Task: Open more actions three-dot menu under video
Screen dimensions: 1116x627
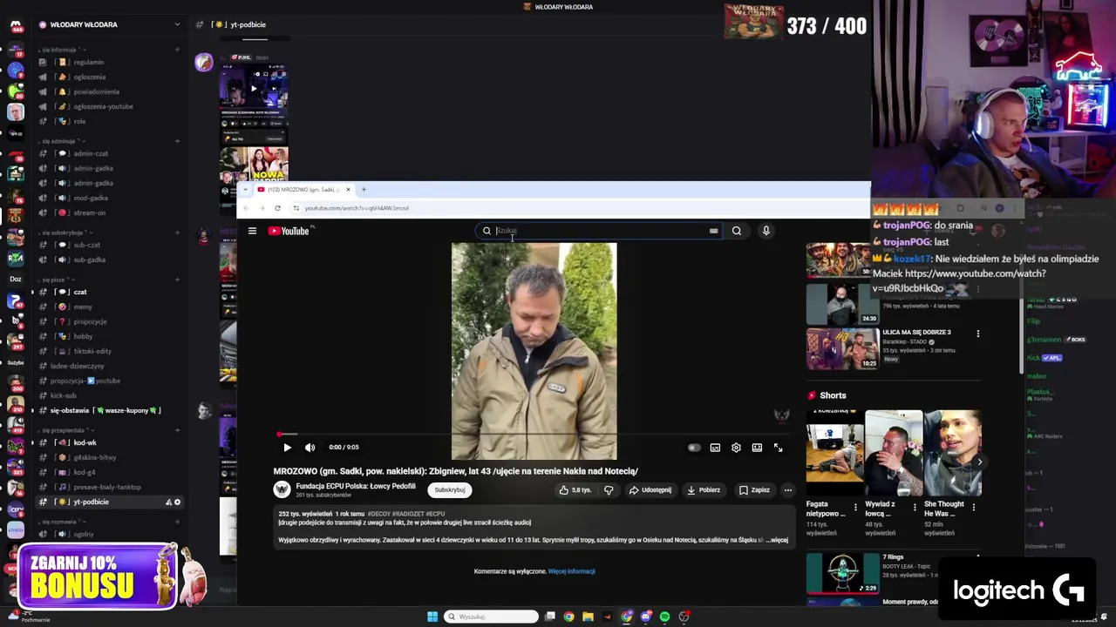Action: pos(787,490)
